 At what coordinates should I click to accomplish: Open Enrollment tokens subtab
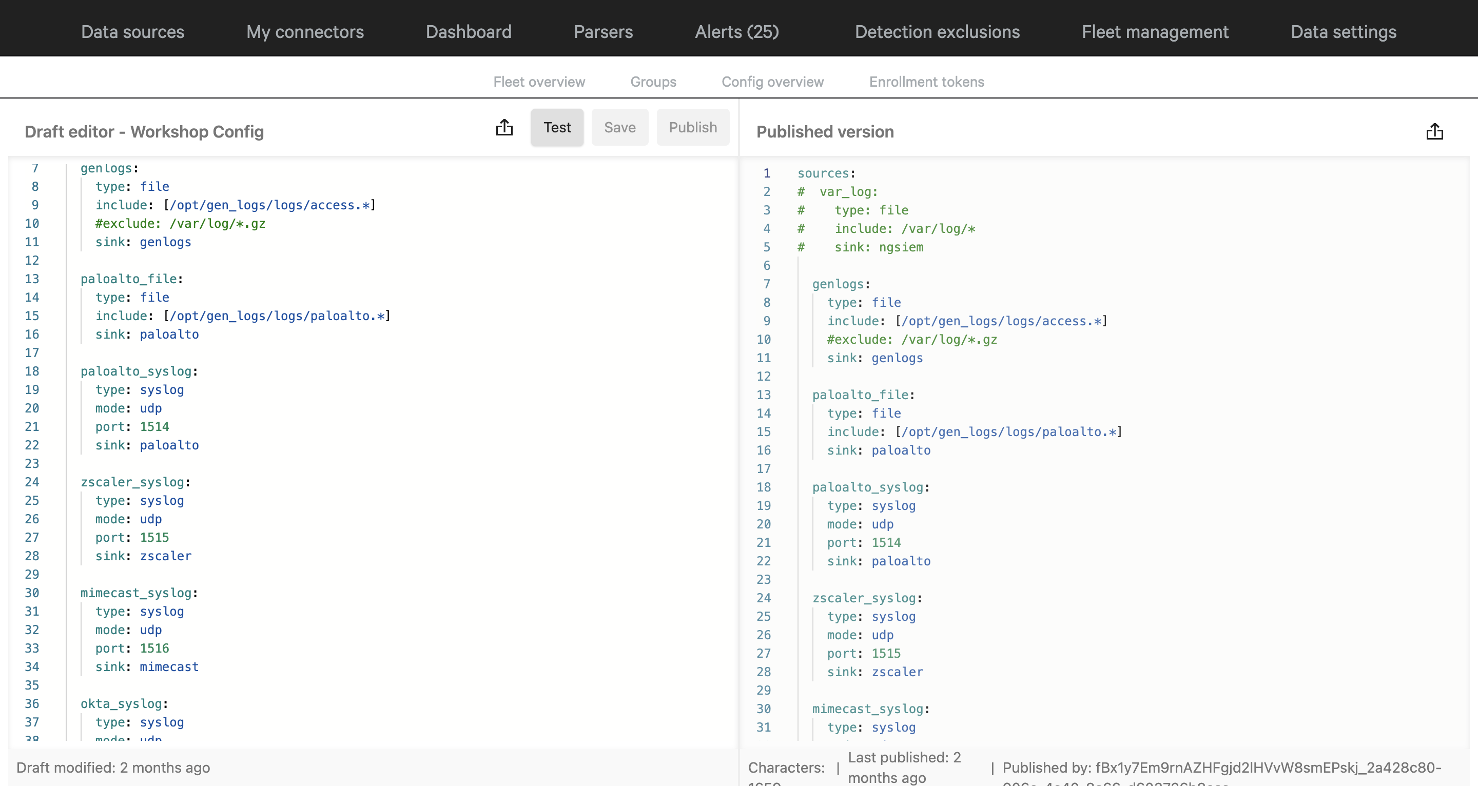[927, 82]
